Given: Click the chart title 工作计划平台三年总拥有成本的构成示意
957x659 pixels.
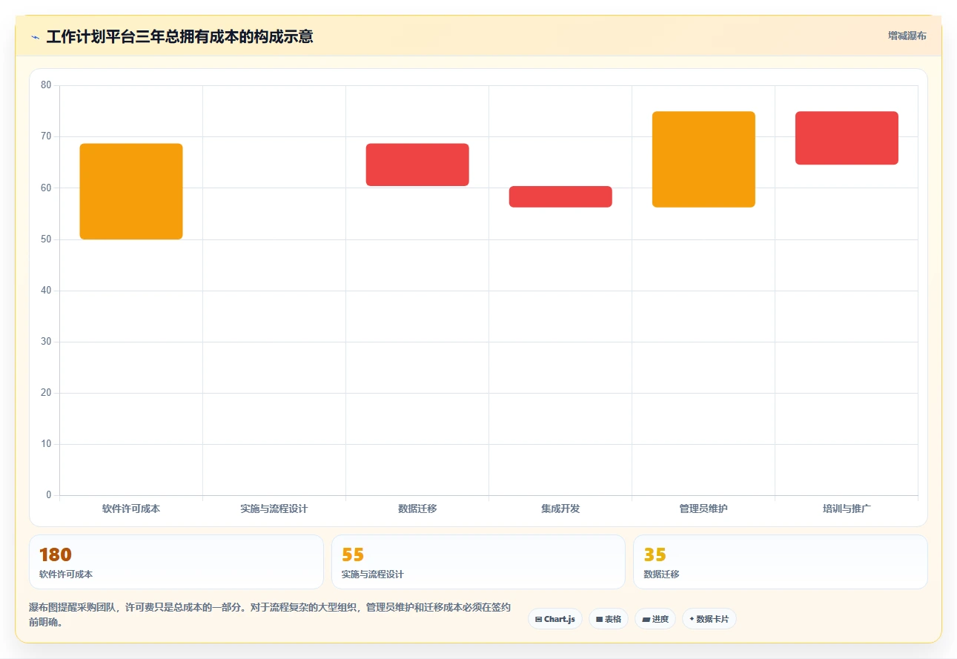Looking at the screenshot, I should coord(179,36).
